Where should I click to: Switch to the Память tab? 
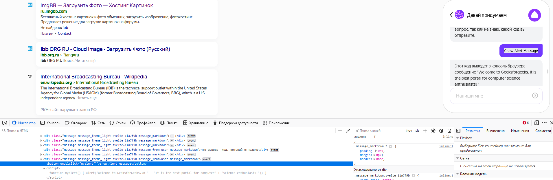click(x=169, y=123)
